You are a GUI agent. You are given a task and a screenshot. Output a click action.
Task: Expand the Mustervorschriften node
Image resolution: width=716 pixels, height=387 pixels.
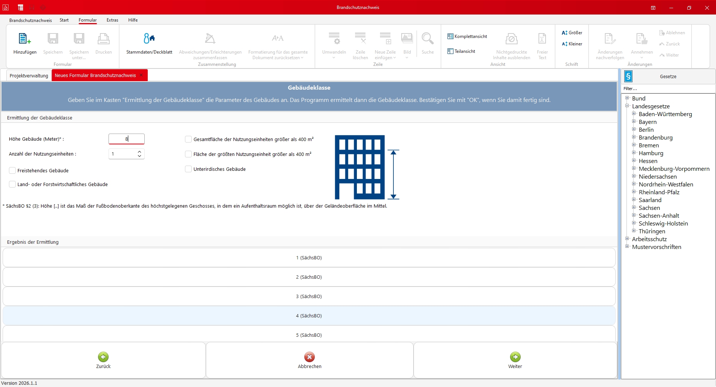point(627,246)
